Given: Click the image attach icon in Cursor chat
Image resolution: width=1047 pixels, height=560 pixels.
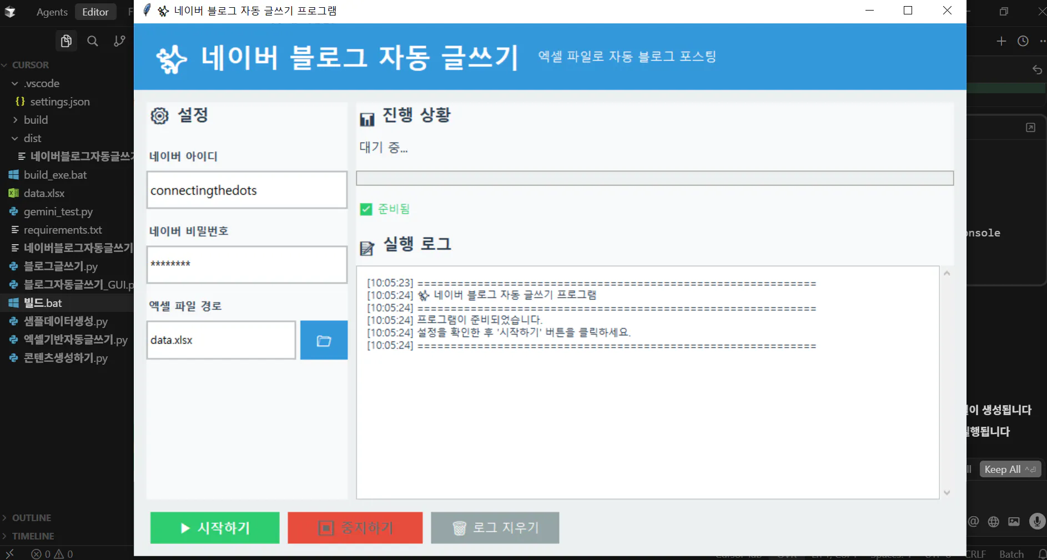Looking at the screenshot, I should point(1014,521).
